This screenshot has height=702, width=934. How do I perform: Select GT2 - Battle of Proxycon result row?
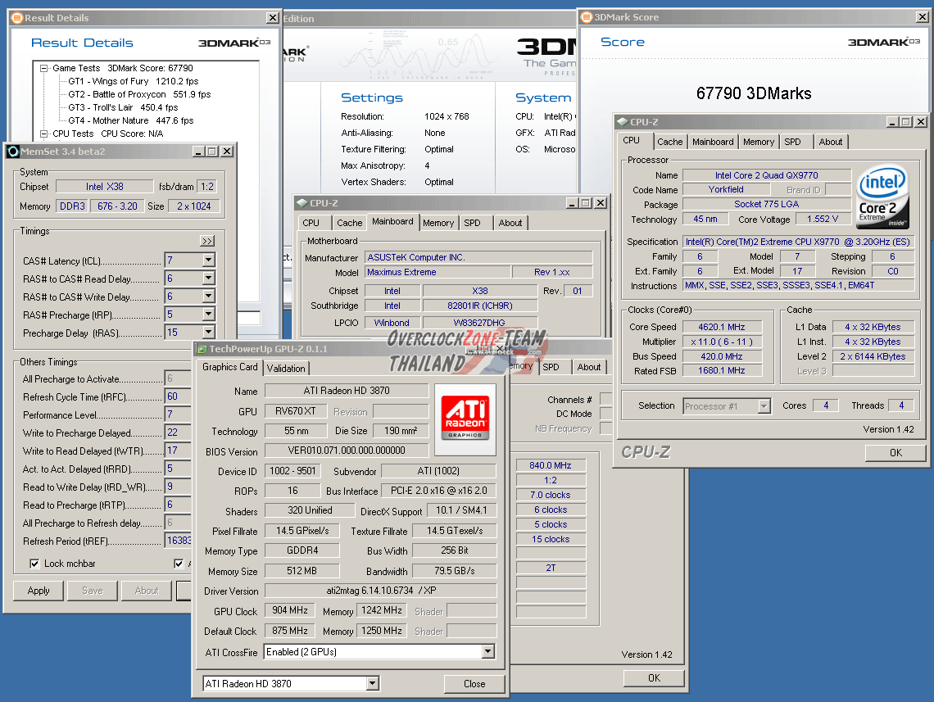(x=139, y=95)
